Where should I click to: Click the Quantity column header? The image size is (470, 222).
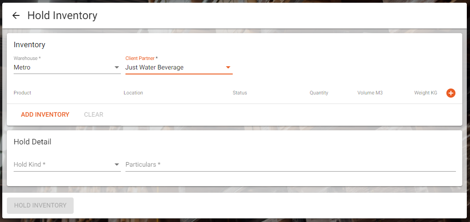(x=319, y=93)
